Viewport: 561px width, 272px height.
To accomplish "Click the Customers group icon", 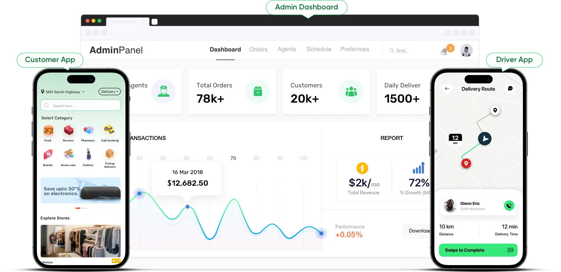I will pos(351,92).
